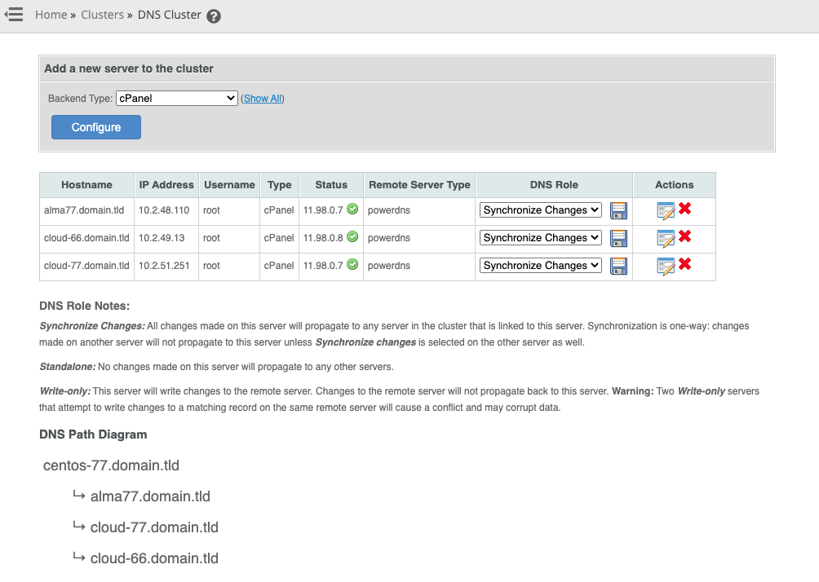
Task: Open the DNS Cluster help question-mark icon
Action: coord(214,16)
